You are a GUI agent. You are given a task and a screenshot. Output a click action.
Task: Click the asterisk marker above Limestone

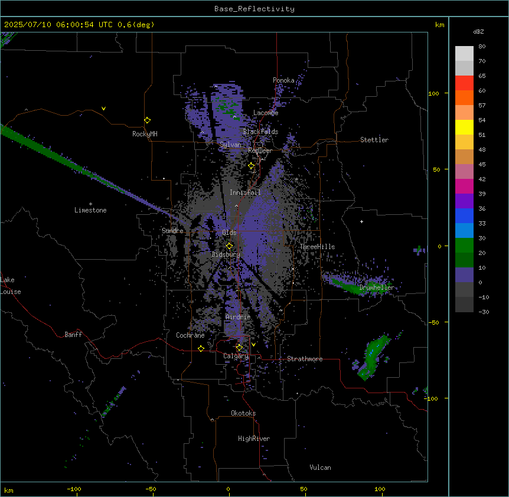point(90,204)
